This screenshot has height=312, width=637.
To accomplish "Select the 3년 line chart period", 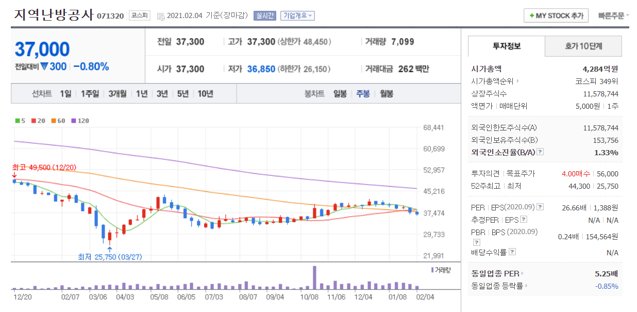I will tap(162, 94).
